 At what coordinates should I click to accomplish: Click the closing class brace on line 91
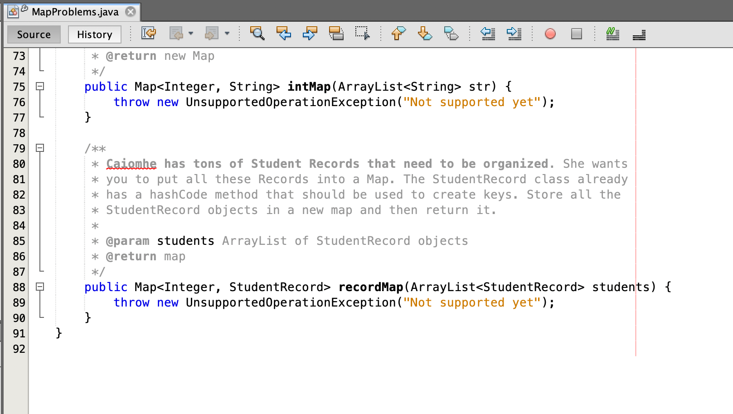tap(58, 333)
